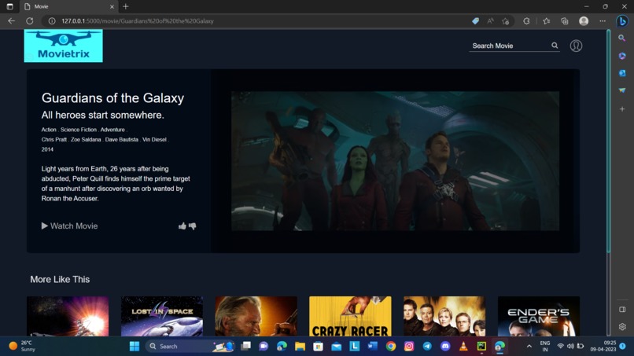Open VLC media player from taskbar
The height and width of the screenshot is (356, 634).
tap(463, 347)
